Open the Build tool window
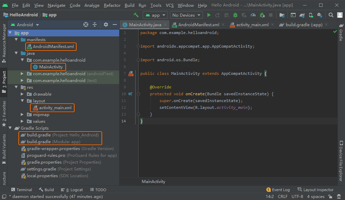345x200 pixels. 46,190
